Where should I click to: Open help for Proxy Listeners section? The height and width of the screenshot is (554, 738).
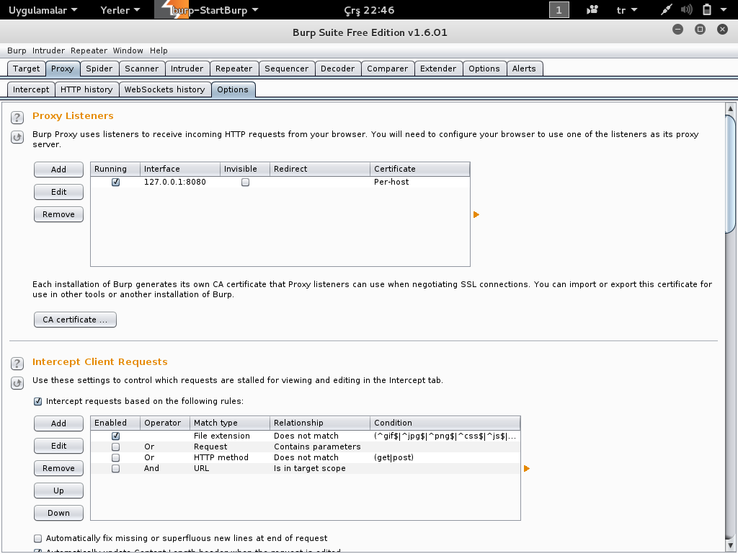coord(17,118)
